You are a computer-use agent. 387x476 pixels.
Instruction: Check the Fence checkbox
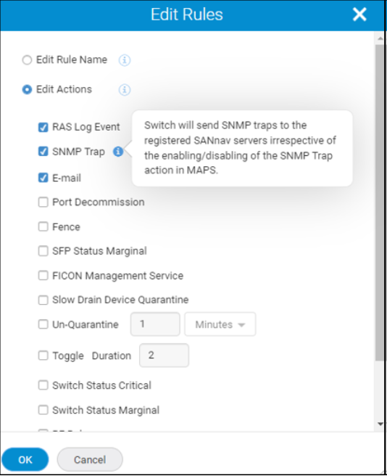pyautogui.click(x=43, y=226)
